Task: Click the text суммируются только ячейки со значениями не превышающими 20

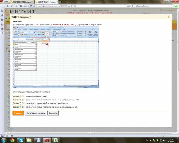Action: click(x=53, y=100)
